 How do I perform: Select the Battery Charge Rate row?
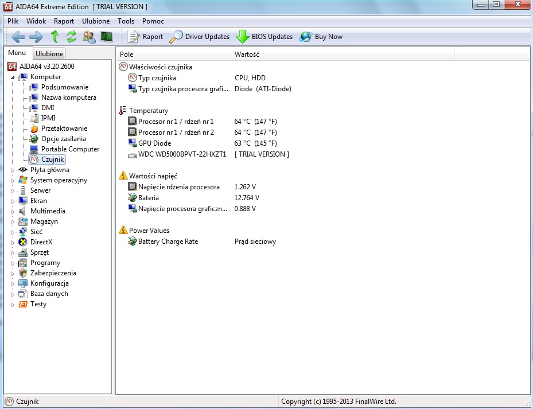(203, 241)
